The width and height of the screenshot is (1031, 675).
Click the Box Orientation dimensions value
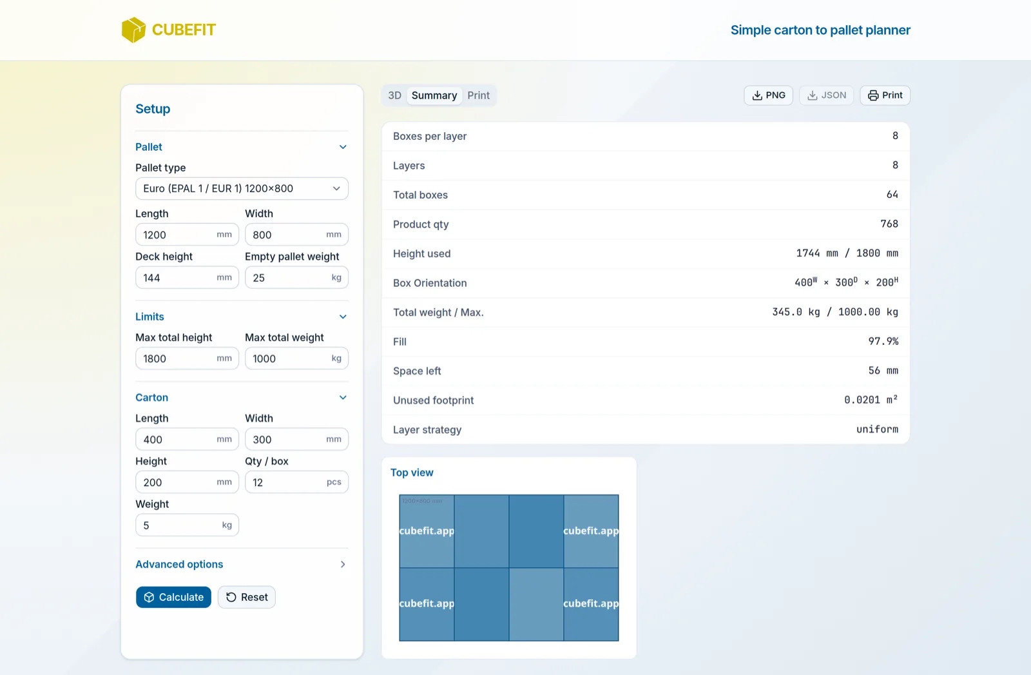pos(846,282)
